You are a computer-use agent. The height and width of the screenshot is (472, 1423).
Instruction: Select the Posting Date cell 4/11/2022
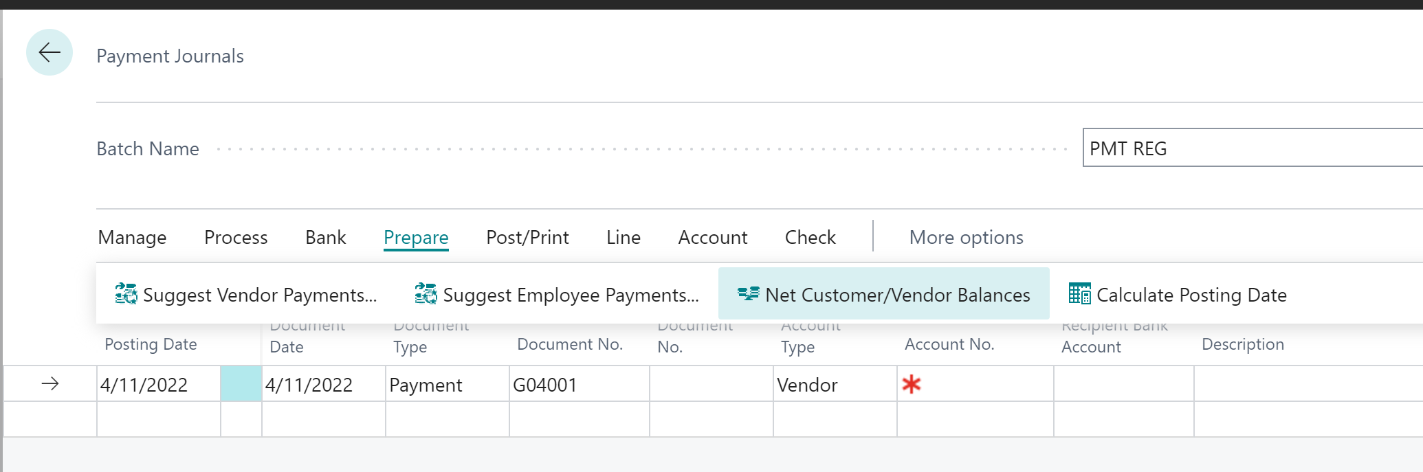158,384
